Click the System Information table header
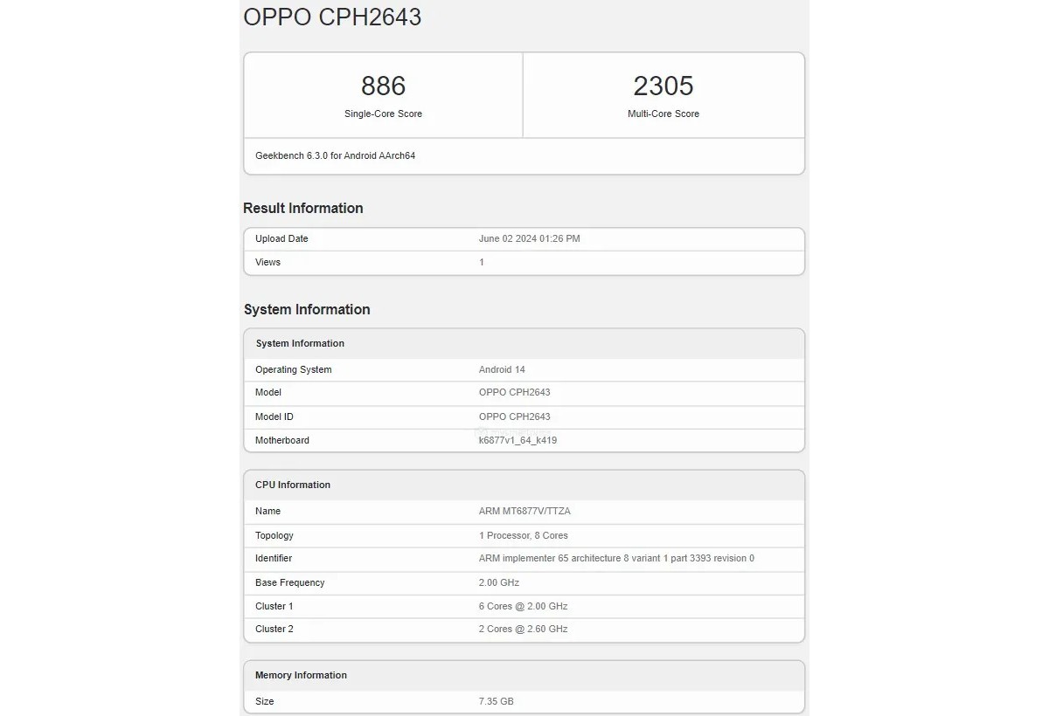The image size is (1049, 716). point(300,343)
